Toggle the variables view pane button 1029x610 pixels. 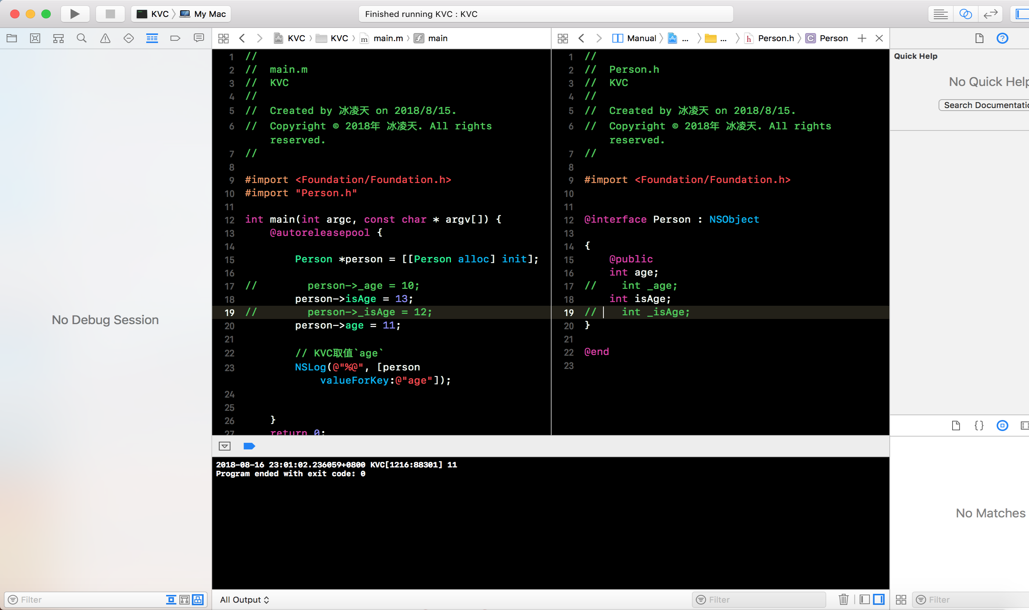click(x=865, y=599)
